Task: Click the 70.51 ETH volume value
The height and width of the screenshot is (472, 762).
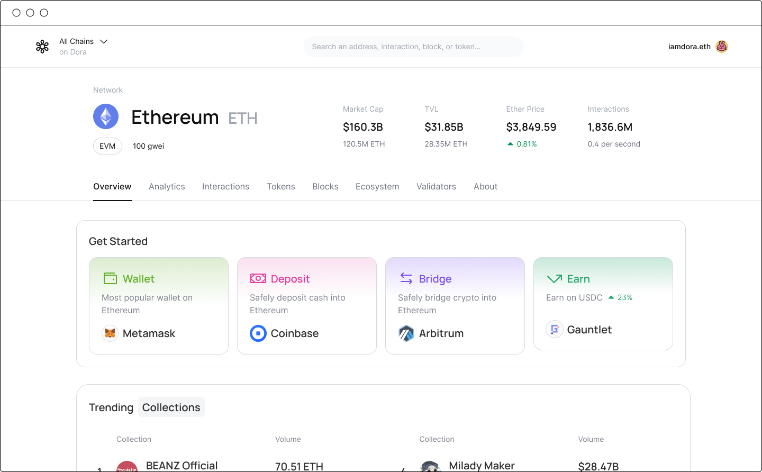Action: 299,466
